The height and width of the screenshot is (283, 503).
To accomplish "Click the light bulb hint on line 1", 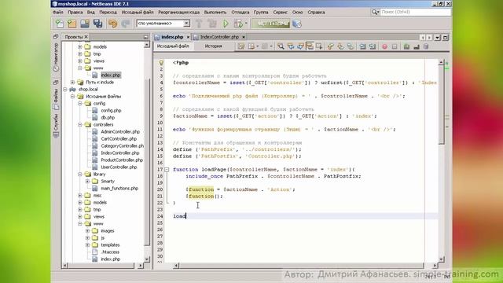I will (x=161, y=63).
